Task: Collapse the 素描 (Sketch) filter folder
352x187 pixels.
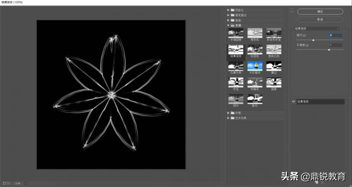Action: [228, 25]
